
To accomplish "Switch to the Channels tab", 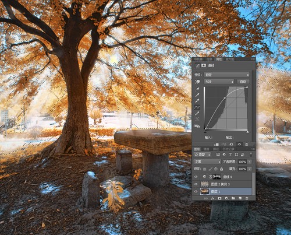I will point(207,149).
